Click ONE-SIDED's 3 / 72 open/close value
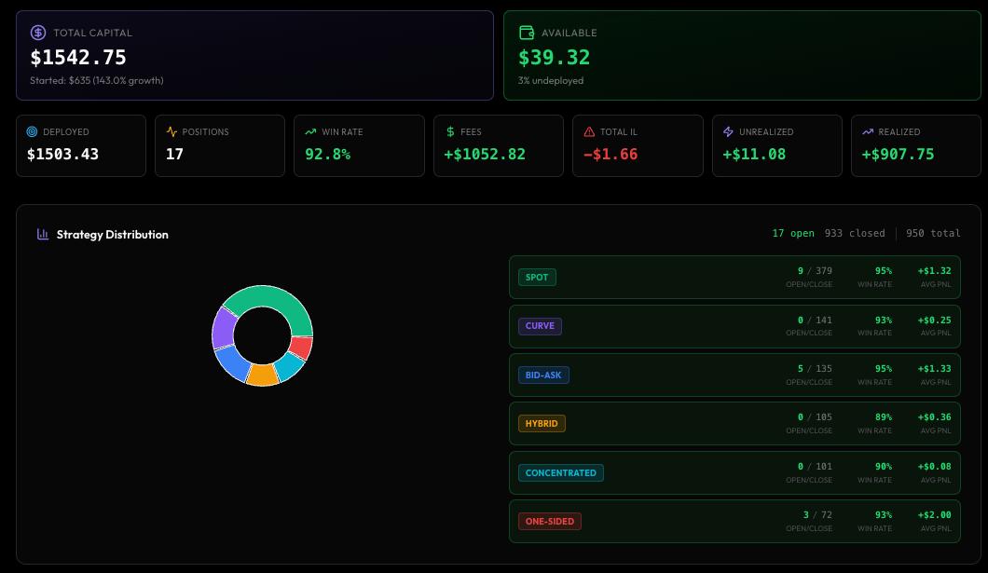Screen dimensions: 988x573 (x=817, y=515)
